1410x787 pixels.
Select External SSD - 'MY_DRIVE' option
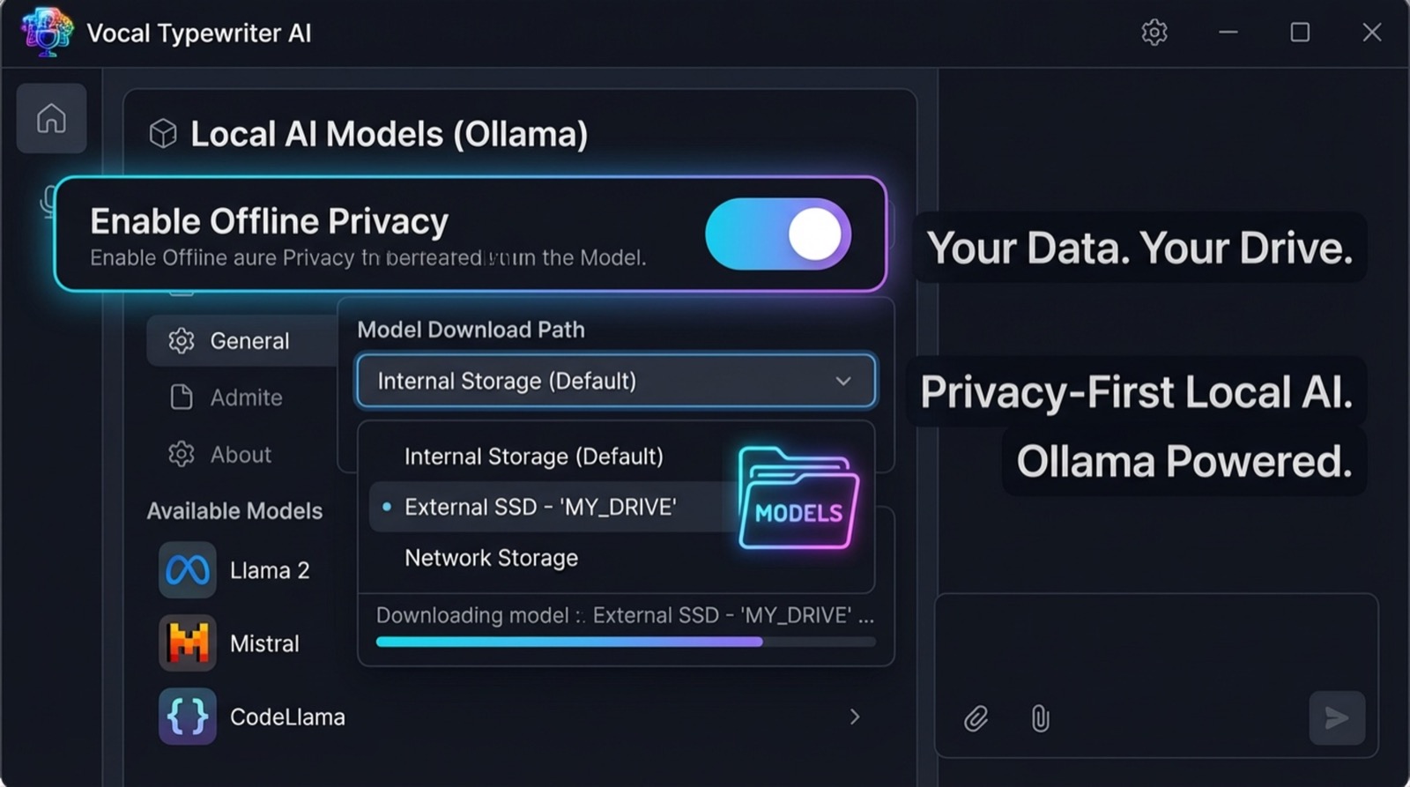coord(539,507)
